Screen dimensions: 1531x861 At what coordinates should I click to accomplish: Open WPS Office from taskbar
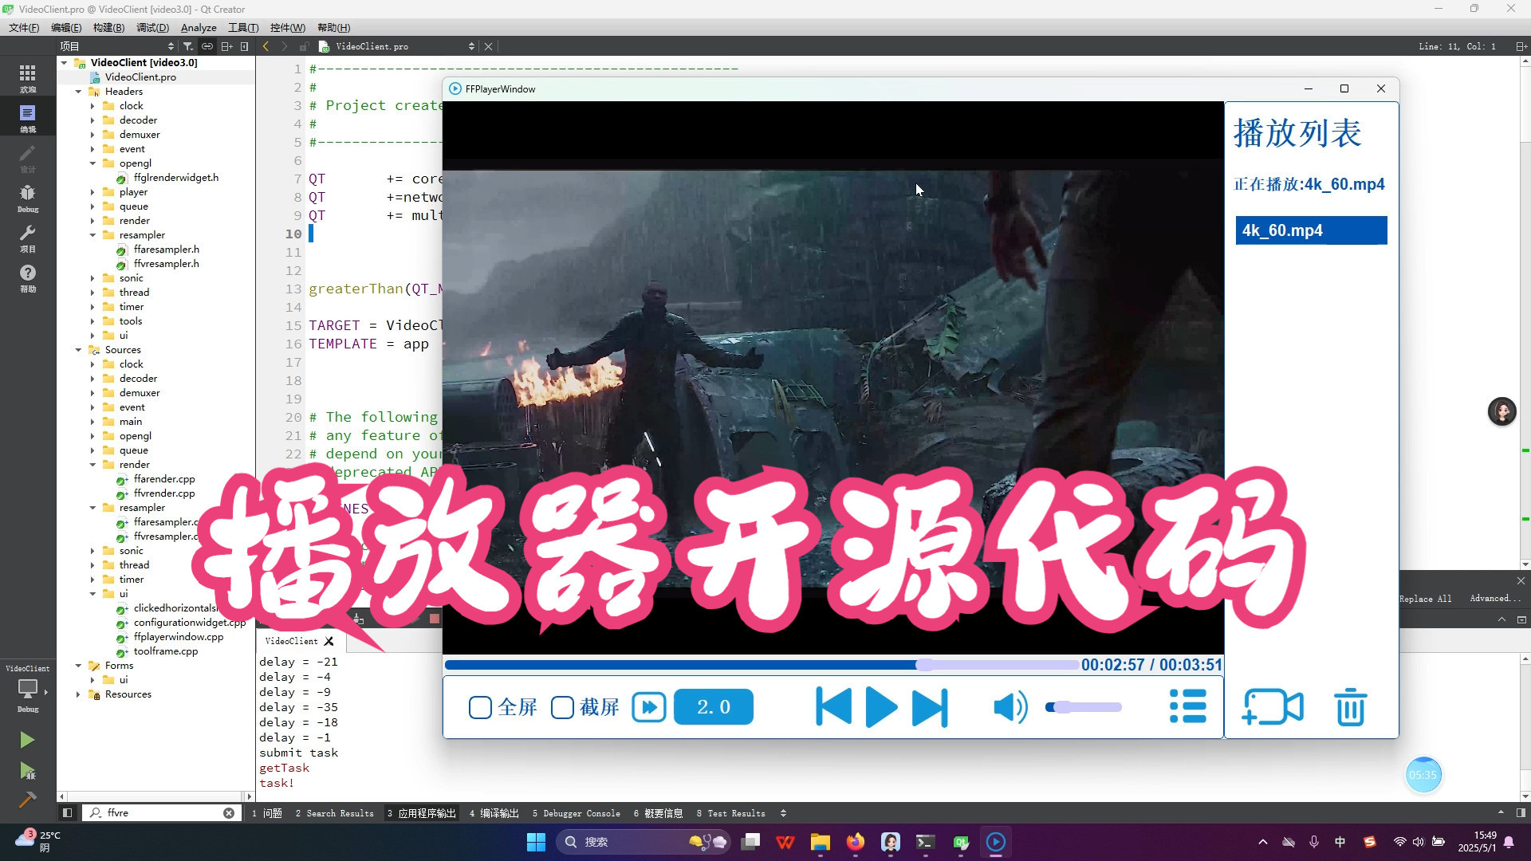click(785, 842)
